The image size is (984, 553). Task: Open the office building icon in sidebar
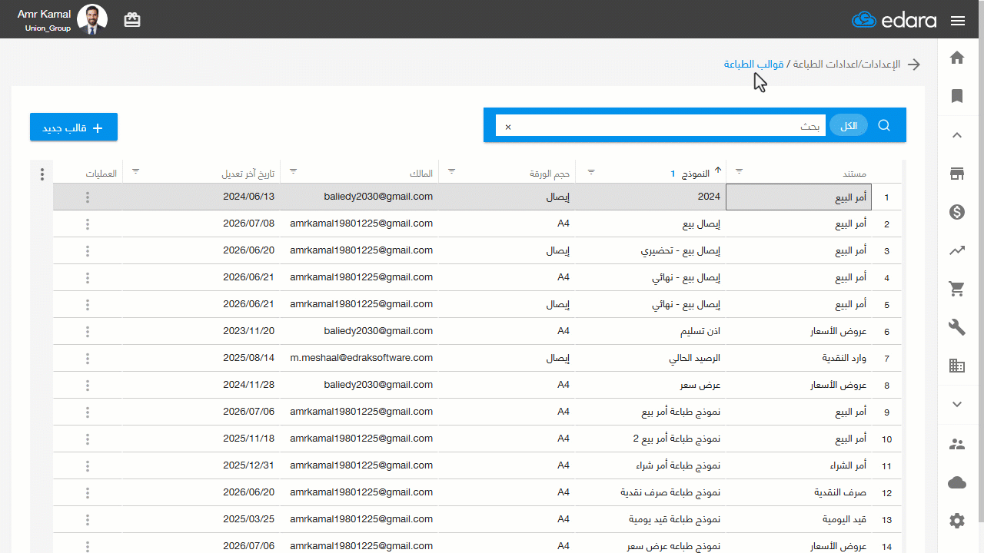pyautogui.click(x=957, y=366)
